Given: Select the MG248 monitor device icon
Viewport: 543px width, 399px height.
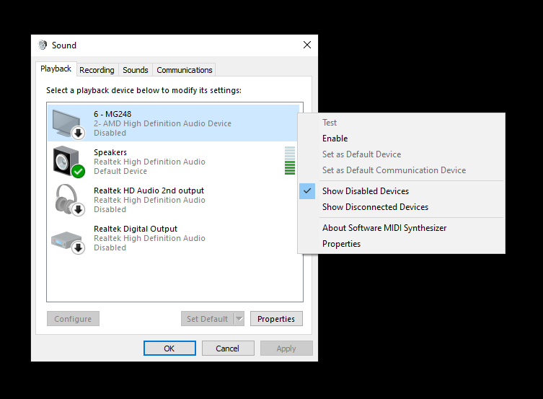Looking at the screenshot, I should pos(69,123).
